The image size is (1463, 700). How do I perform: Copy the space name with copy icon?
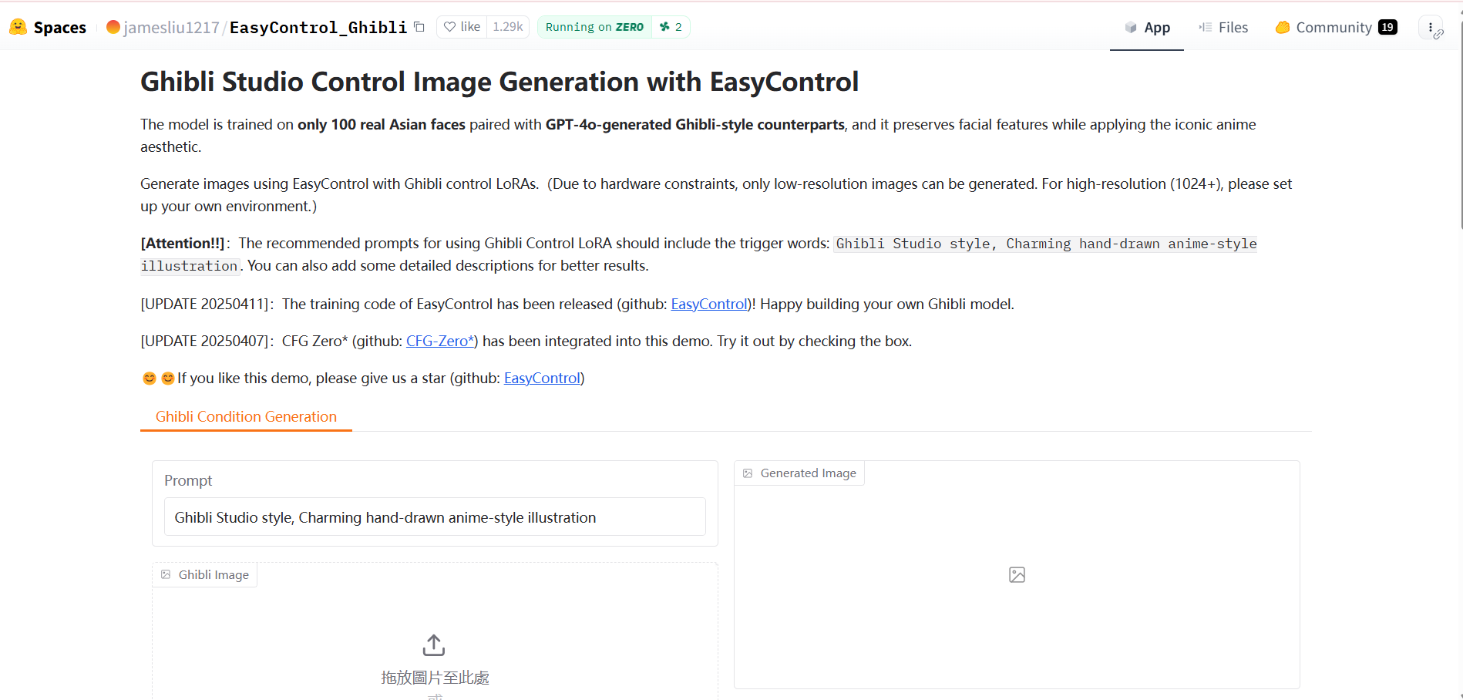coord(419,27)
